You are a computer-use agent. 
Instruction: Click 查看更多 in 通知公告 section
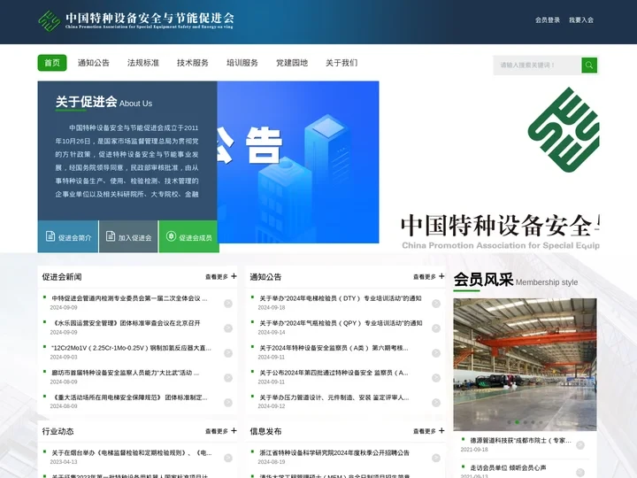click(425, 277)
